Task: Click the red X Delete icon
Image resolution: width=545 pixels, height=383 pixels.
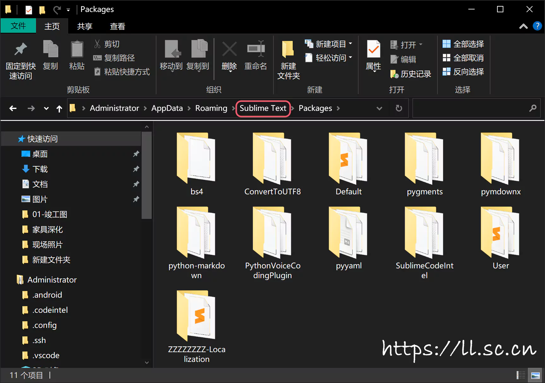Action: (229, 49)
